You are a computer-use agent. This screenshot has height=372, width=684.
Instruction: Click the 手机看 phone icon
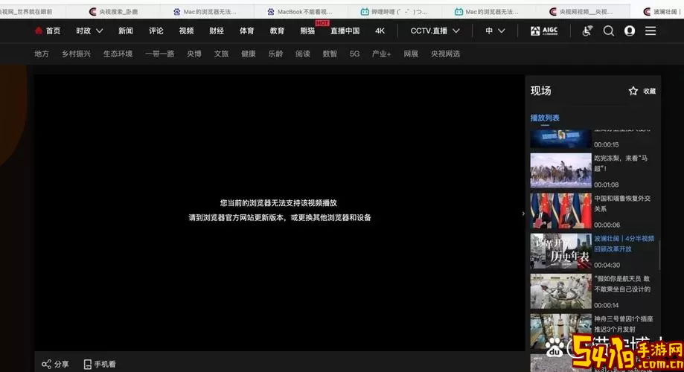87,364
